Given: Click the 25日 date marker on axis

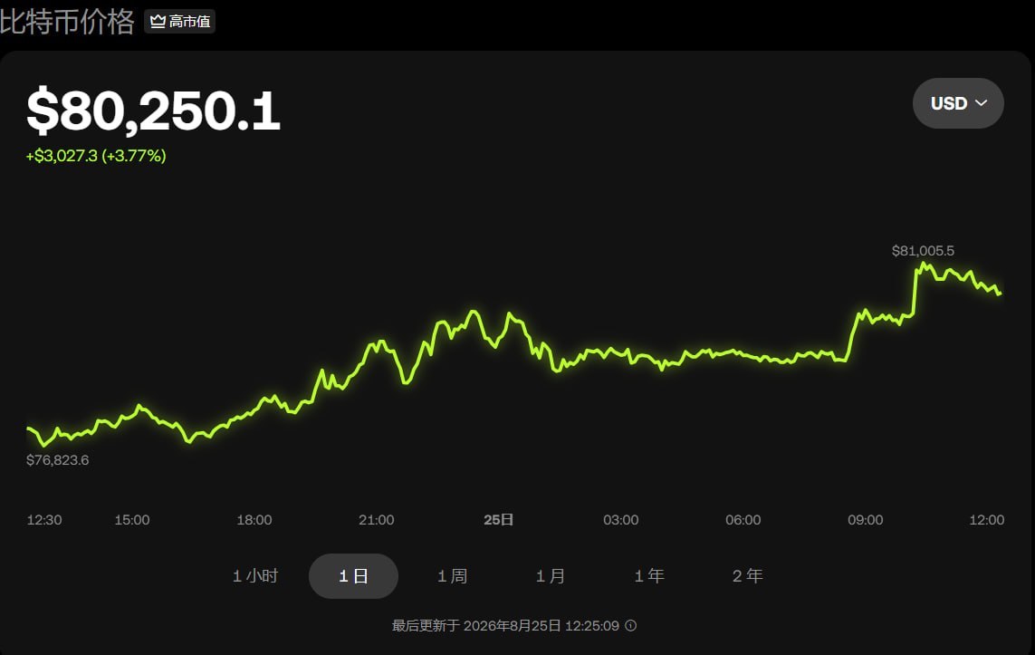Looking at the screenshot, I should 498,520.
